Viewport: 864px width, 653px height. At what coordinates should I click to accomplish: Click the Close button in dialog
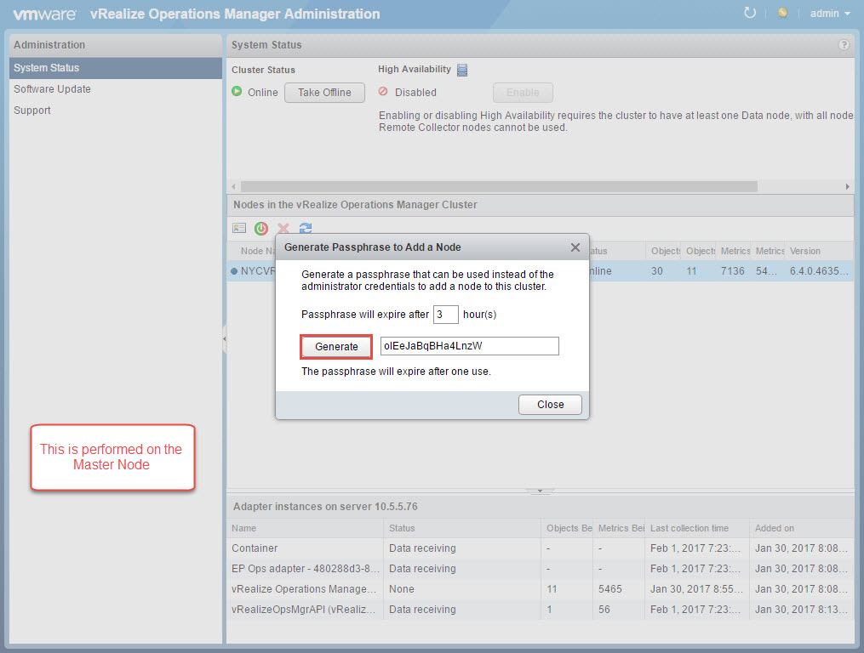pyautogui.click(x=550, y=405)
